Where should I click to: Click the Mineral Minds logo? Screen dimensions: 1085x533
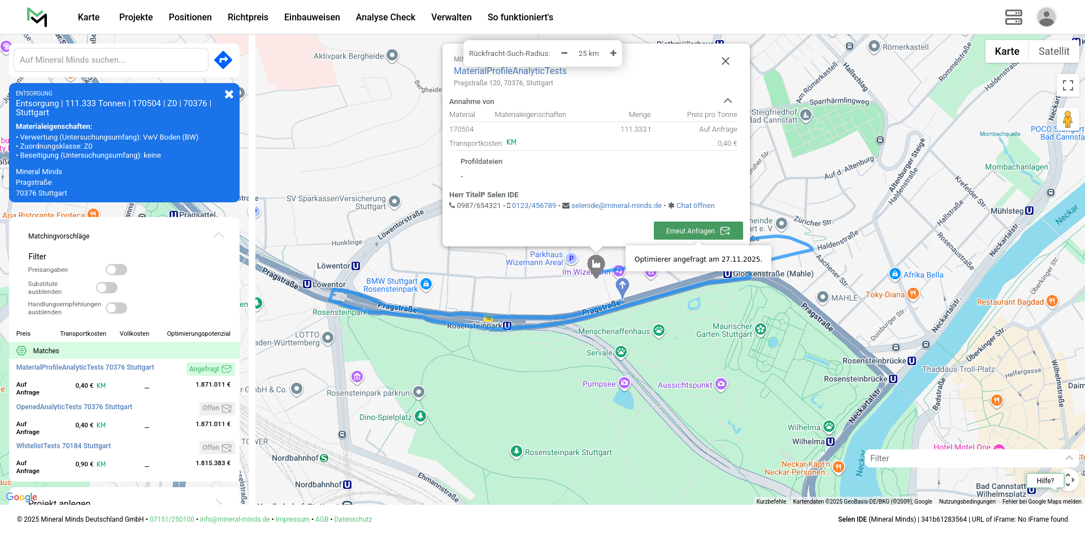point(37,17)
